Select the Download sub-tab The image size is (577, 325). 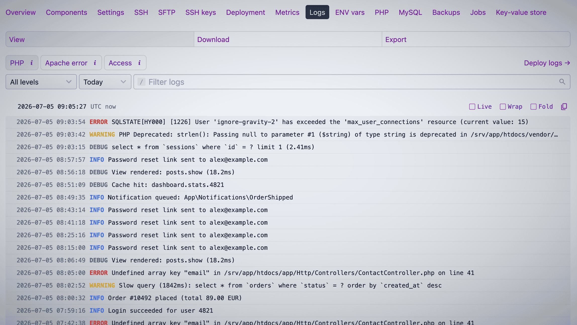pos(288,39)
